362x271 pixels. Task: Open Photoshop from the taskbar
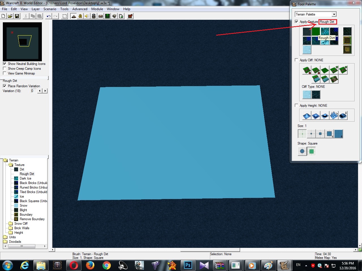point(188,265)
